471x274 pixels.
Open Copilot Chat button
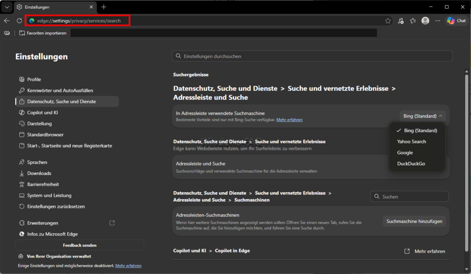(x=456, y=21)
